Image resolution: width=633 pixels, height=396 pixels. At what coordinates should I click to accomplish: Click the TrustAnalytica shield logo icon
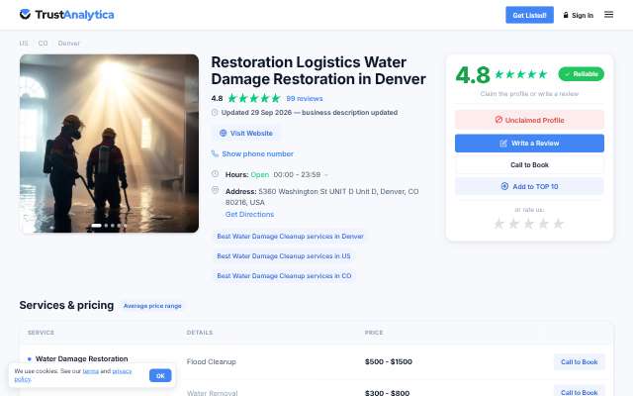click(25, 14)
